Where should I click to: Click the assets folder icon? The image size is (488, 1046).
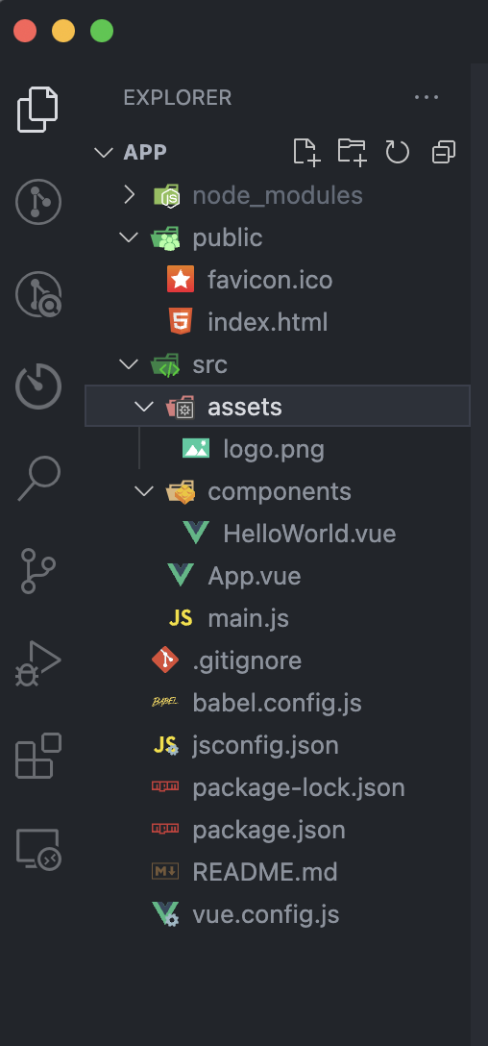[181, 407]
